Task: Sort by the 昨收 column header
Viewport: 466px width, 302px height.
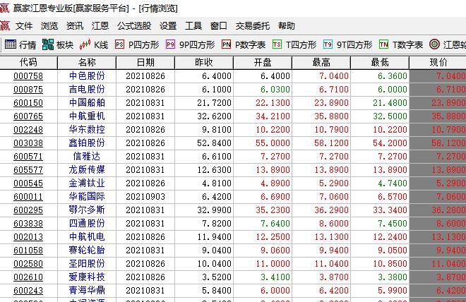Action: coord(204,62)
